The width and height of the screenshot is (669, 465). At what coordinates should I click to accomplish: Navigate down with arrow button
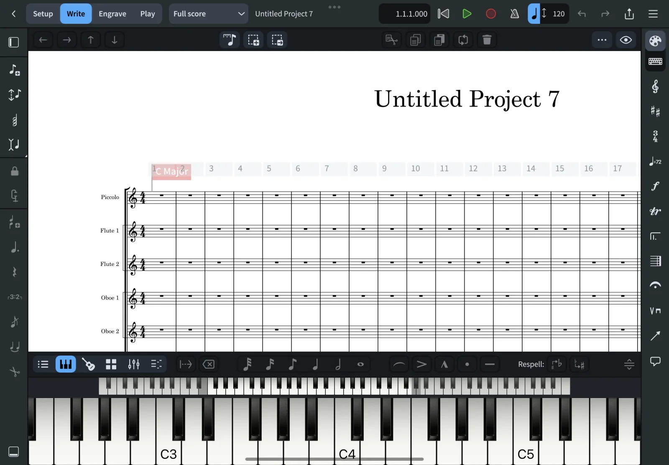click(115, 40)
